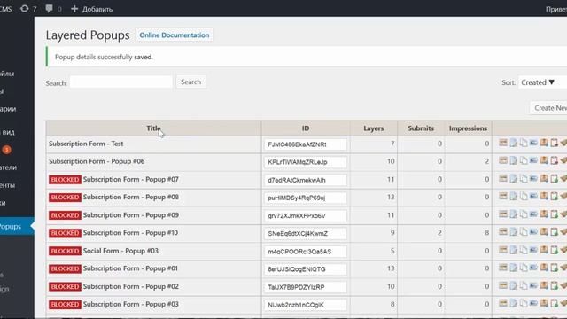Click the blue card icon for Subscription Form - Test
The height and width of the screenshot is (319, 567).
(533, 143)
